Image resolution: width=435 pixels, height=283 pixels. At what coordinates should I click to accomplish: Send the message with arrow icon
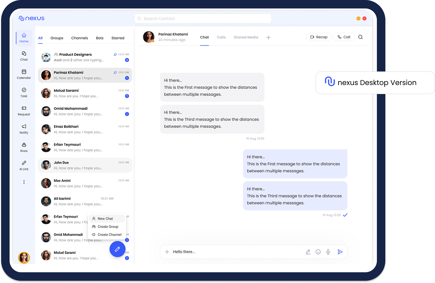click(340, 252)
